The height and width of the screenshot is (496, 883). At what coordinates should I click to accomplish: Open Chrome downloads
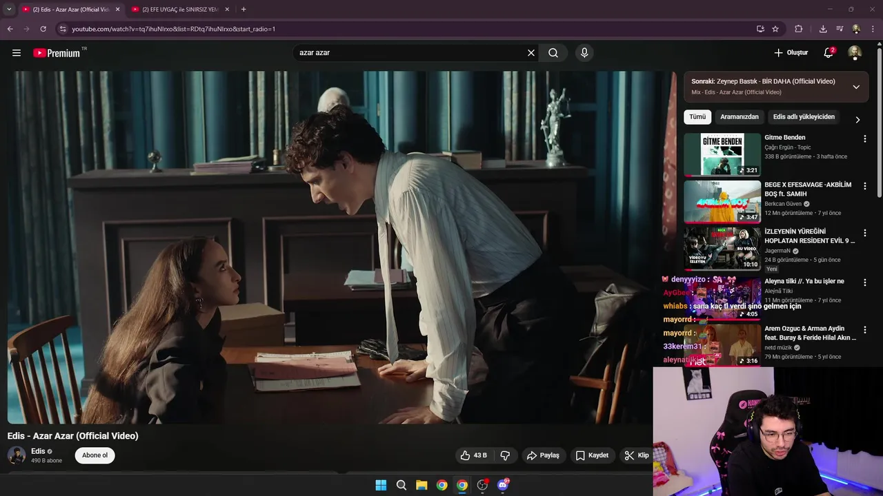[823, 29]
